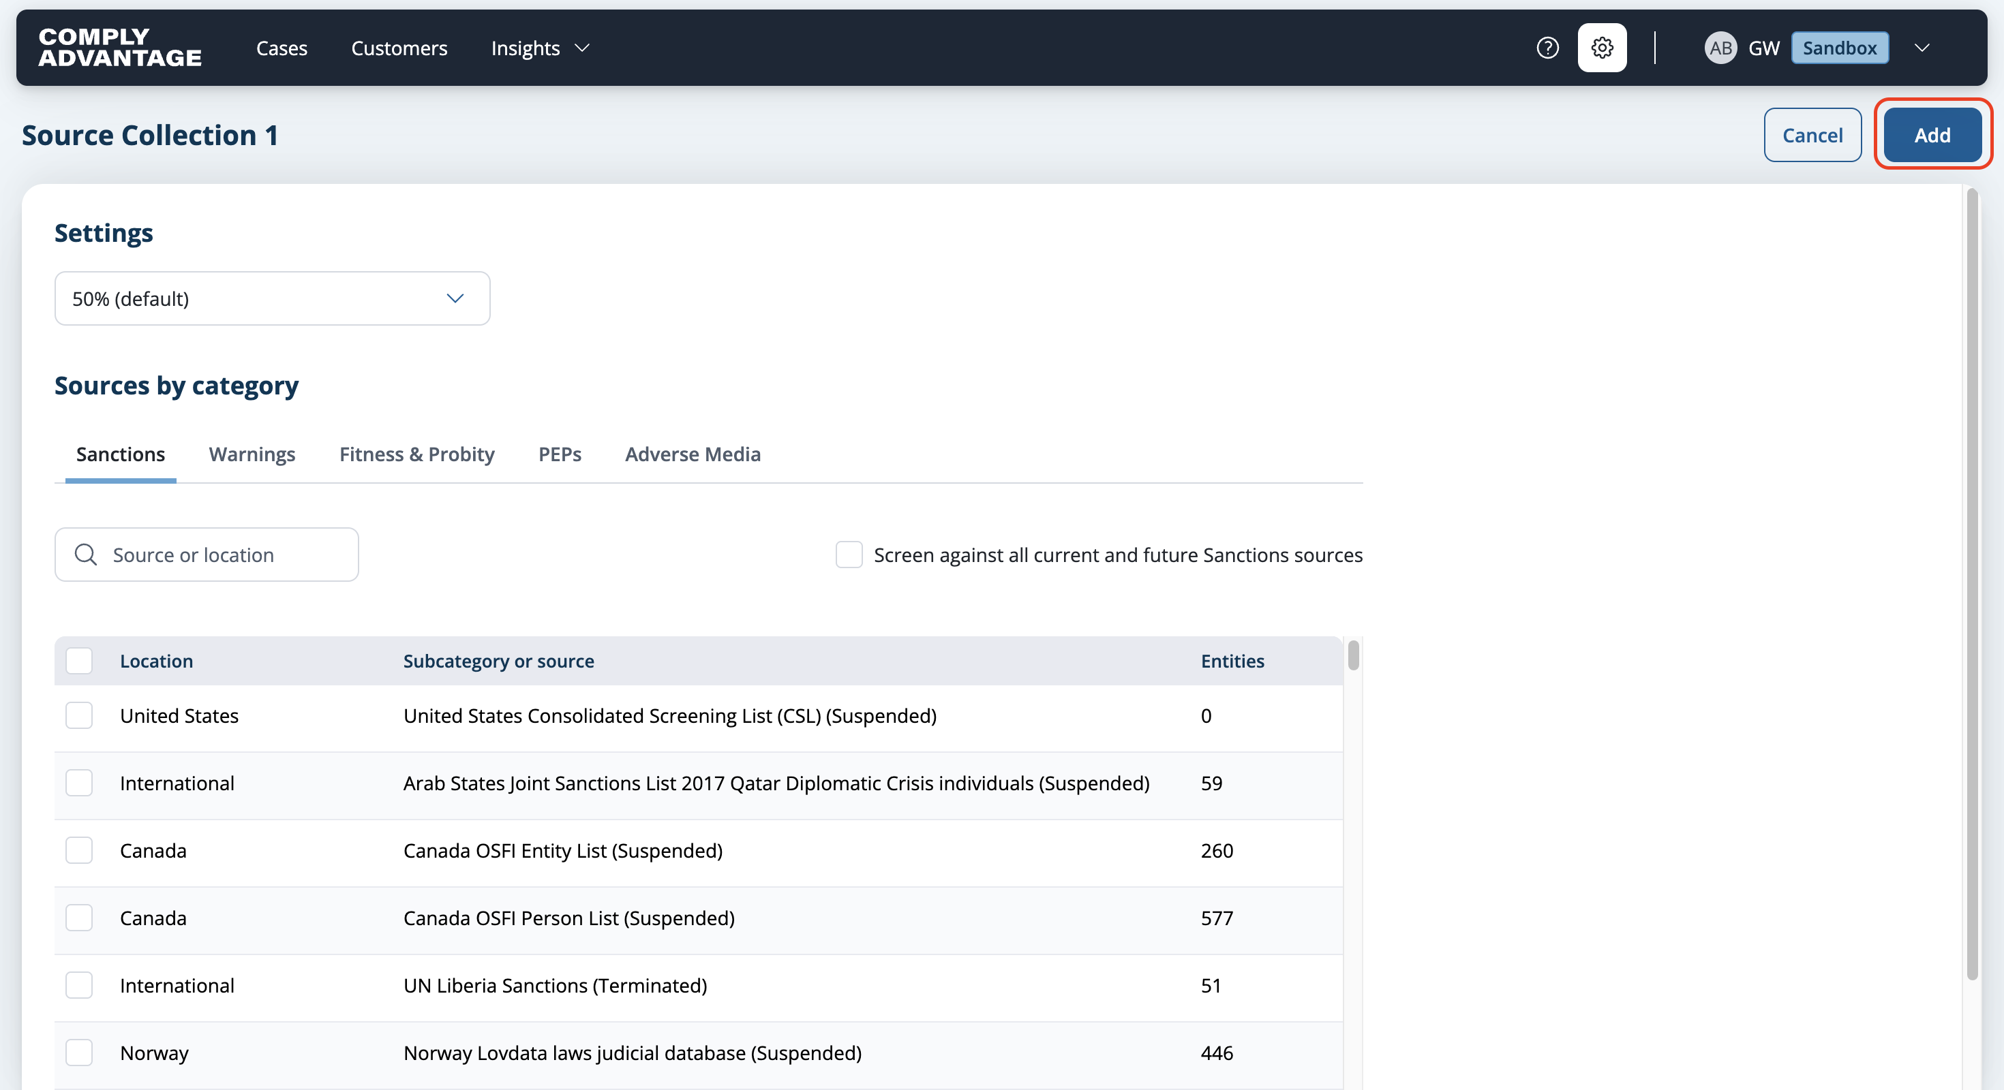Switch to the PEPs tab
This screenshot has height=1090, width=2004.
[x=560, y=454]
